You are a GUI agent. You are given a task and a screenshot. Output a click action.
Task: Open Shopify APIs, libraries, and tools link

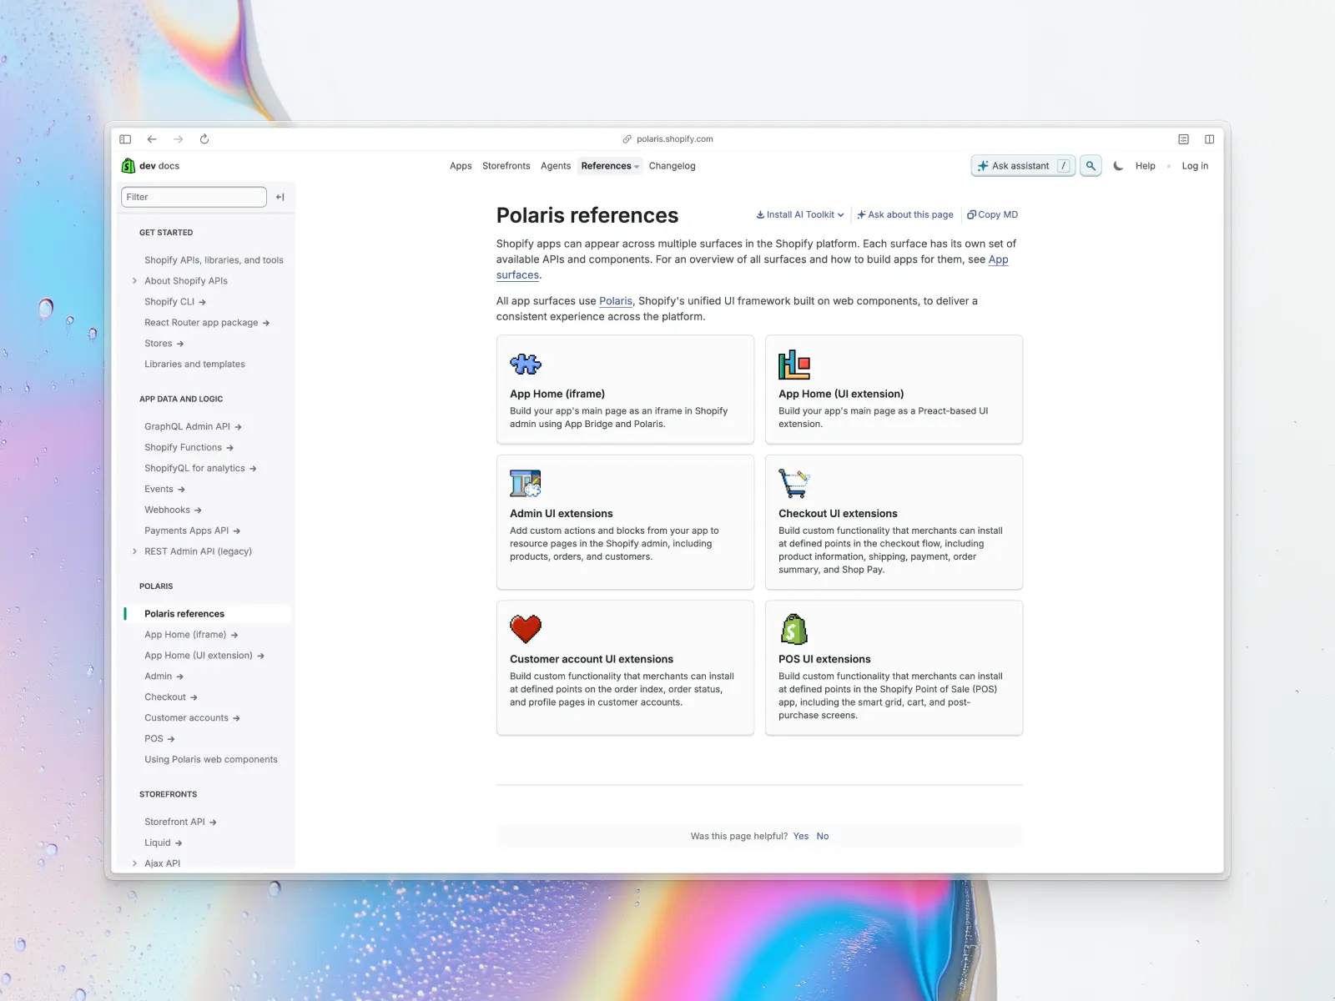(214, 260)
